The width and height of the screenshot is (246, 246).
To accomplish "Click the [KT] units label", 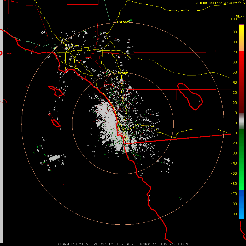I will tap(233, 19).
